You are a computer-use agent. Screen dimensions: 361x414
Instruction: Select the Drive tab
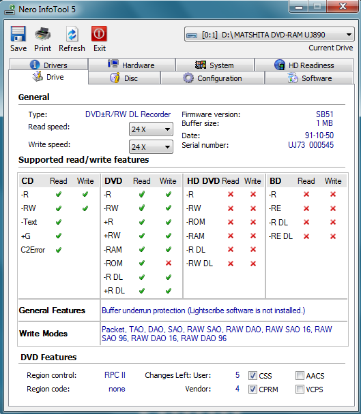[48, 77]
